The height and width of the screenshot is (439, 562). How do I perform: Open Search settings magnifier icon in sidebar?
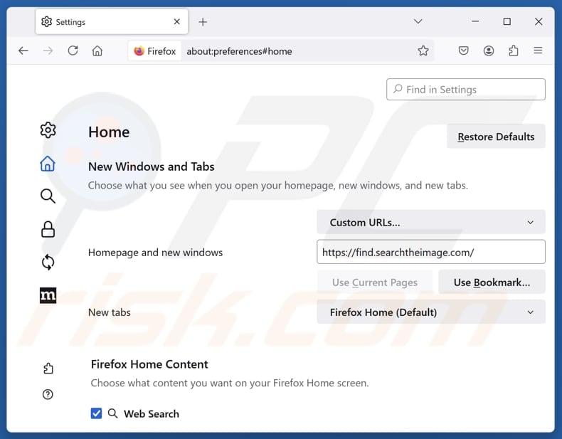point(48,196)
